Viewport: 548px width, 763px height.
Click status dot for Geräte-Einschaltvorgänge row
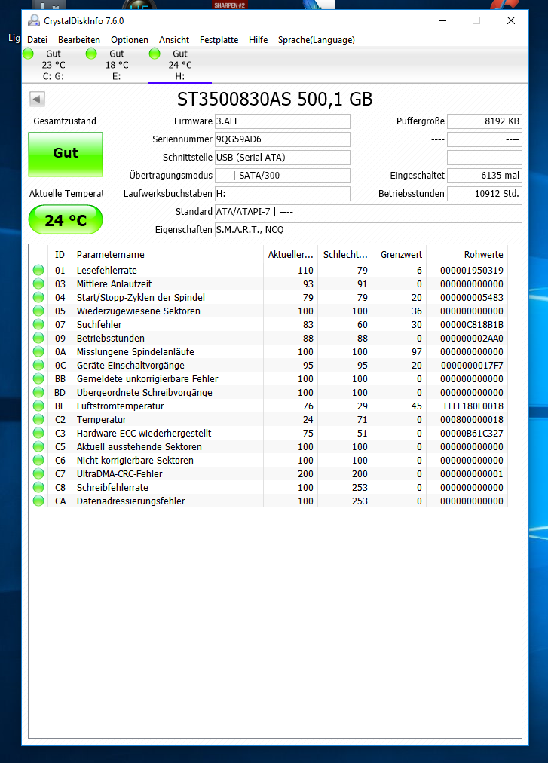click(38, 366)
